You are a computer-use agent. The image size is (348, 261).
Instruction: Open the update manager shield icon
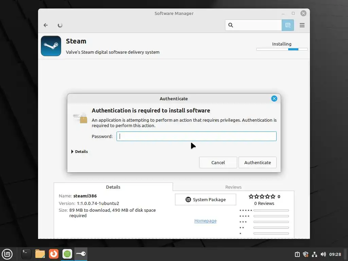(306, 254)
